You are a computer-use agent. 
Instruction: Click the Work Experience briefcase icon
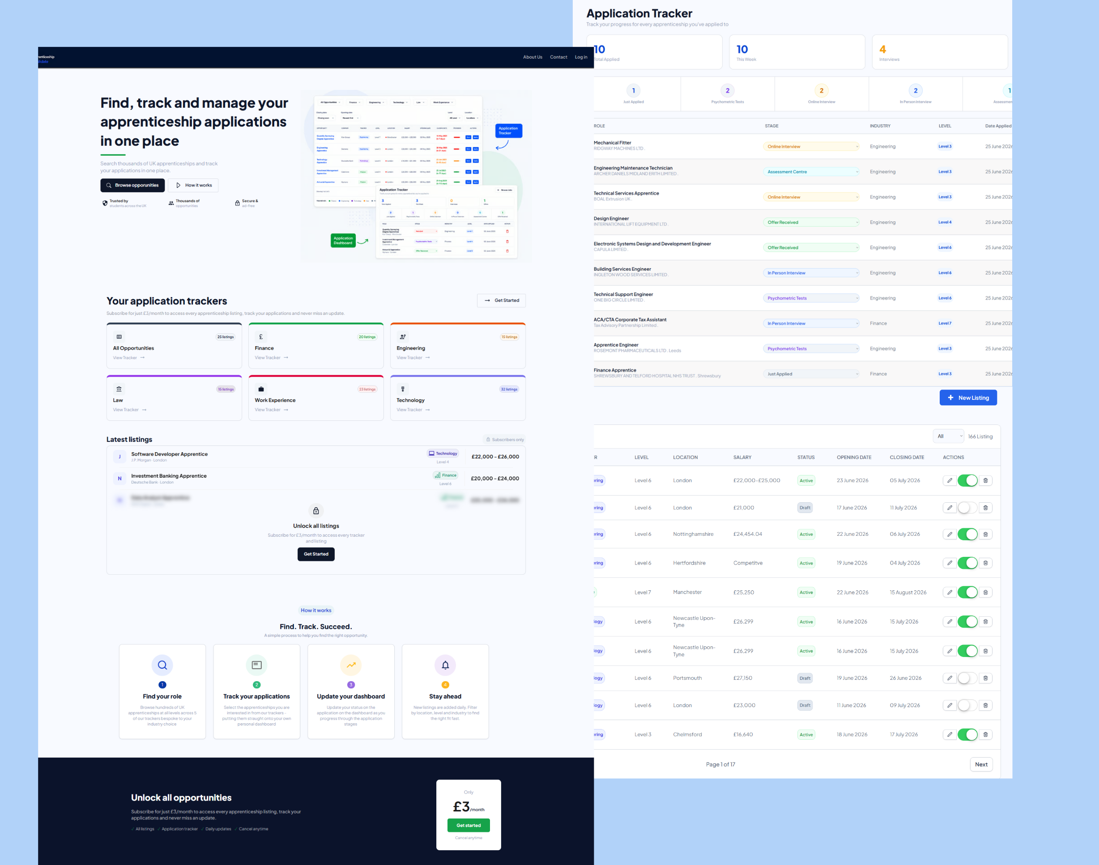pyautogui.click(x=261, y=389)
